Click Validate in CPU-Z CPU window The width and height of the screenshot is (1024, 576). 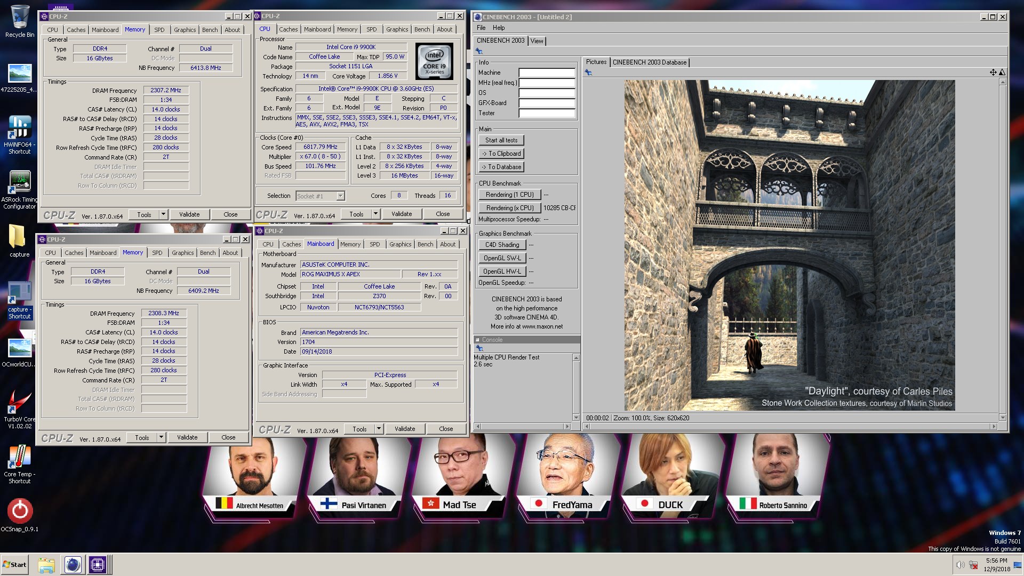(x=402, y=214)
